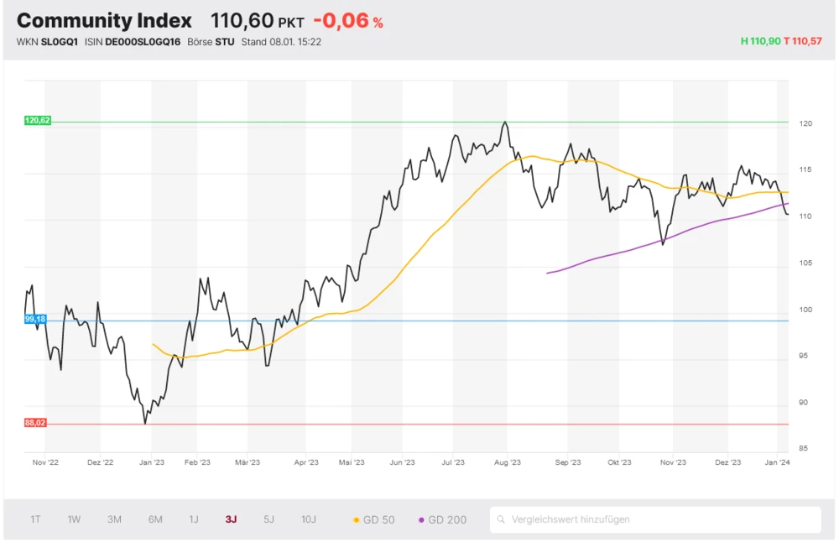Select the 1T intraday timeframe
This screenshot has height=542, width=839.
click(x=34, y=520)
